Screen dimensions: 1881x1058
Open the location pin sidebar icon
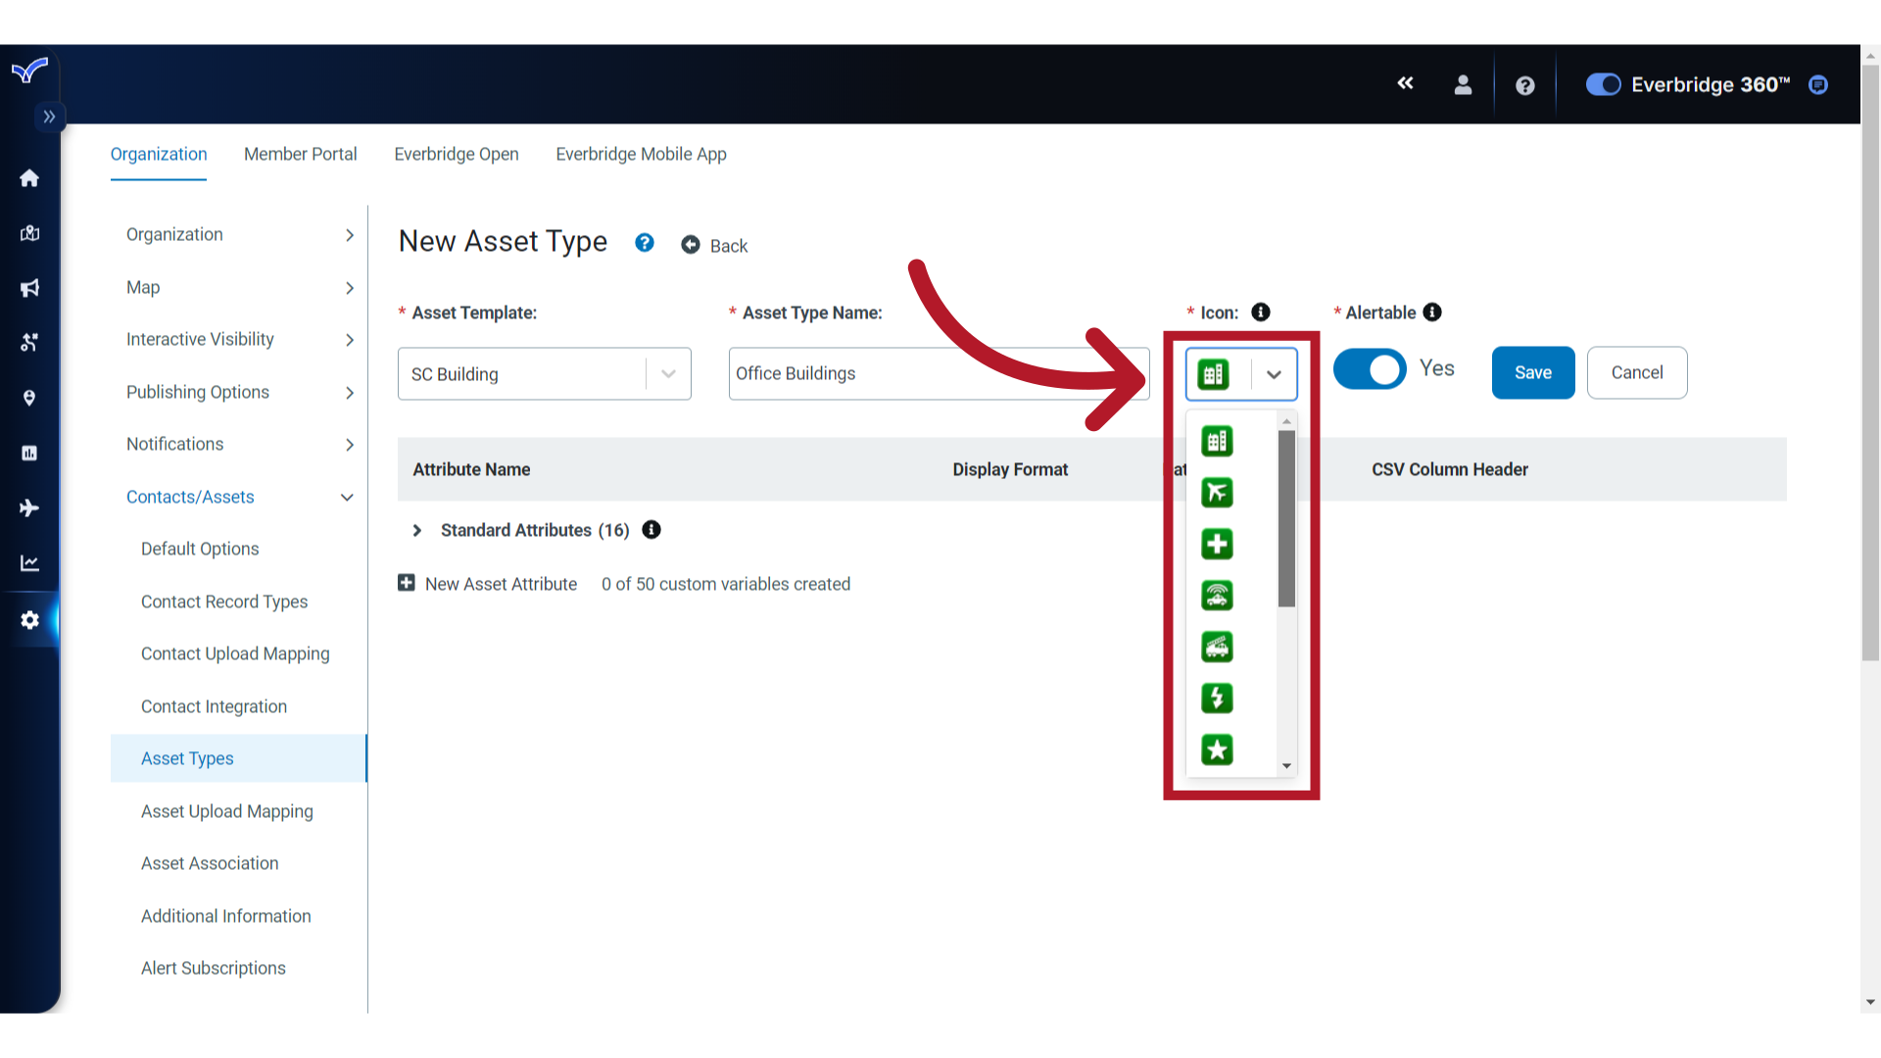(29, 398)
